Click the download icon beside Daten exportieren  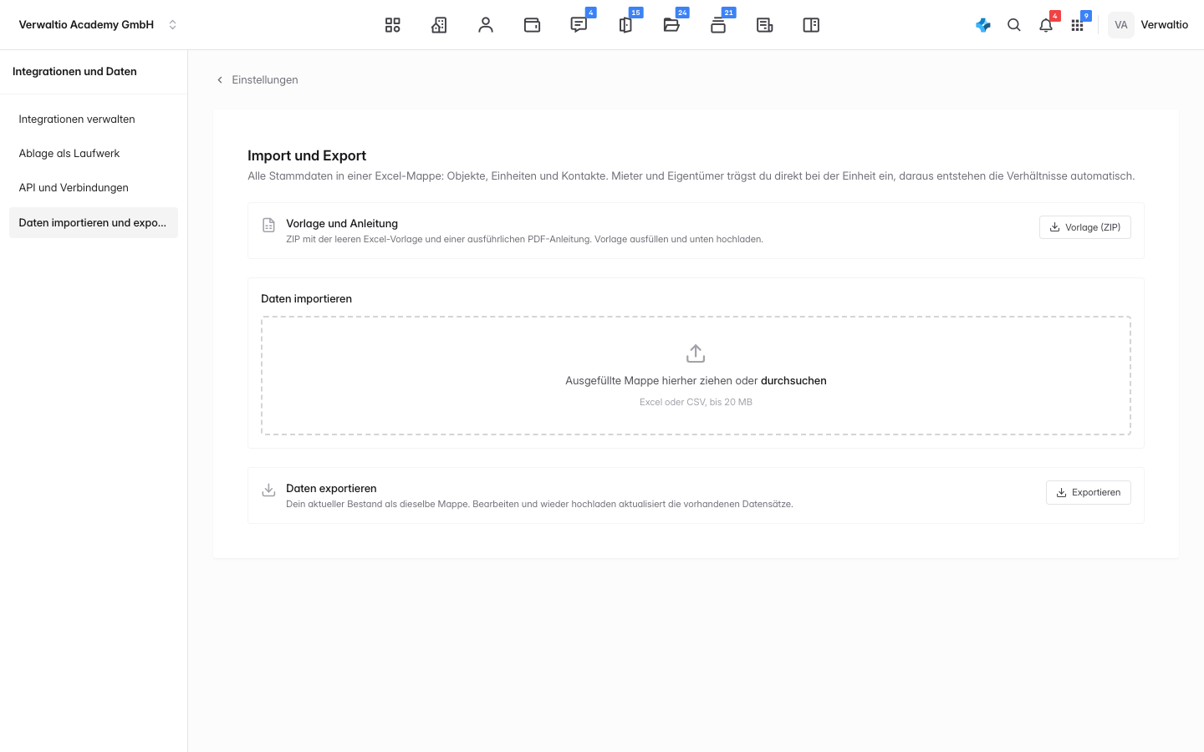tap(268, 490)
